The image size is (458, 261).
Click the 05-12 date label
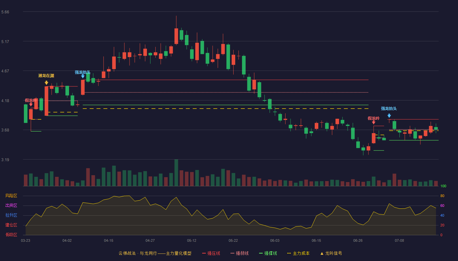coord(192,240)
